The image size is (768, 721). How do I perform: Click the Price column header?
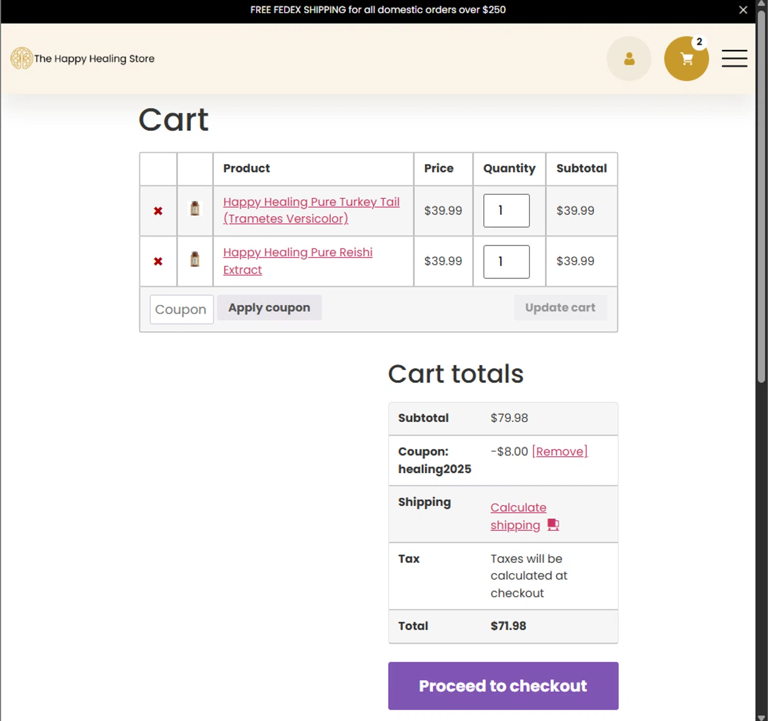pos(439,168)
